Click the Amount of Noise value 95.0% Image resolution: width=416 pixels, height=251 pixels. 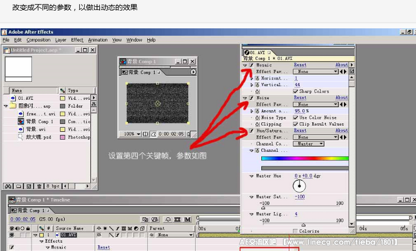tap(302, 111)
